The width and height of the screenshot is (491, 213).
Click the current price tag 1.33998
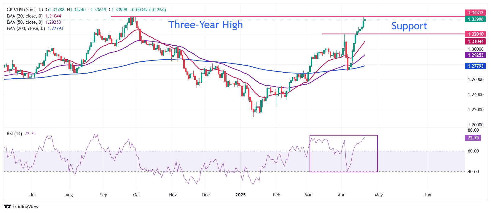475,19
